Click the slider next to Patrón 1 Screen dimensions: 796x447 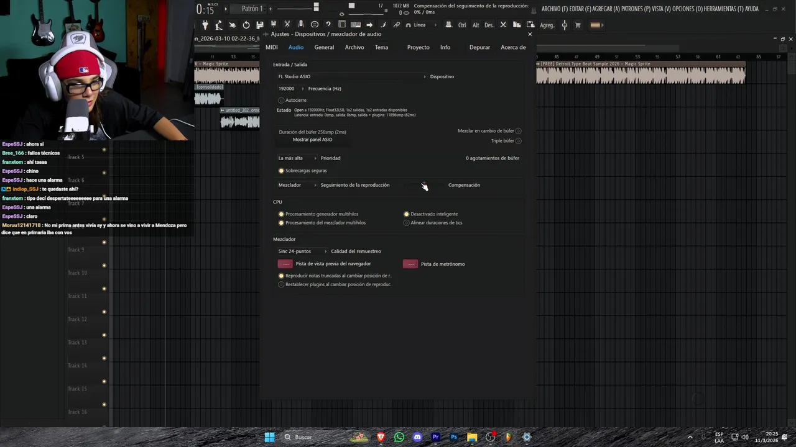(298, 8)
